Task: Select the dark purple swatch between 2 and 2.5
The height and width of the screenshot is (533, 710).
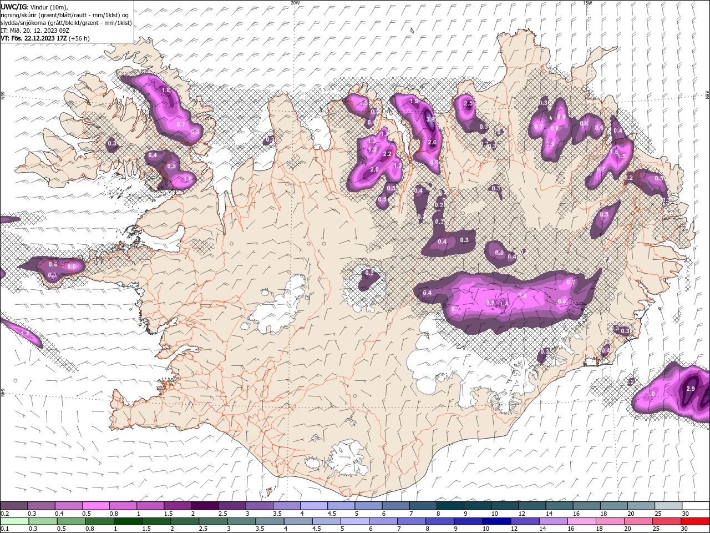Action: tap(205, 506)
